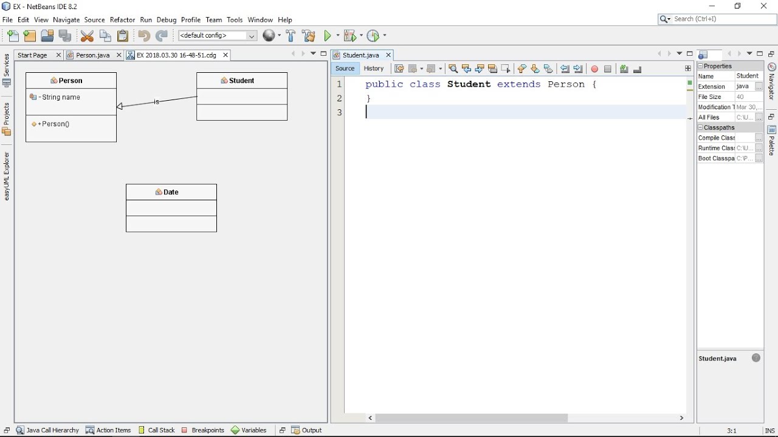
Task: Switch to the Person.java tab
Action: pos(93,55)
